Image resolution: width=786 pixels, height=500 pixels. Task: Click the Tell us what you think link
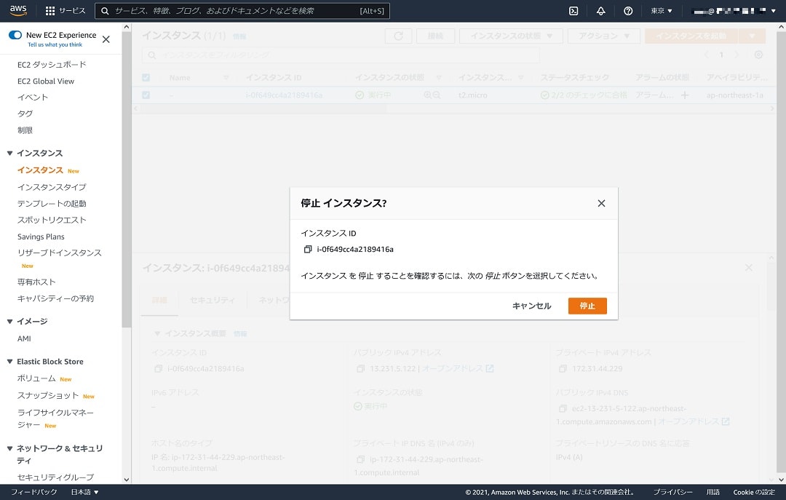(55, 44)
